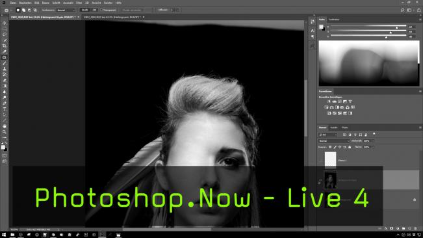Add a Levels adjustment layer

pos(334,101)
